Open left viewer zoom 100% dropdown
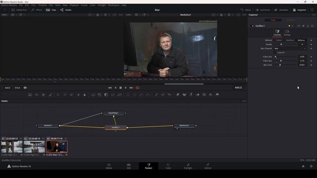 point(4,15)
